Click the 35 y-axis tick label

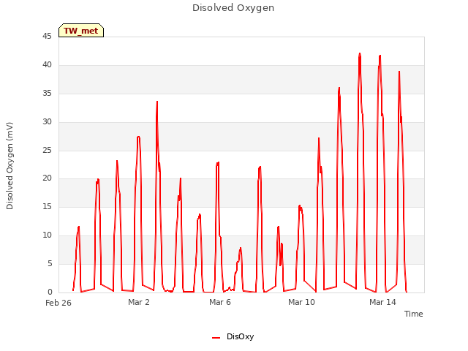[x=47, y=94]
